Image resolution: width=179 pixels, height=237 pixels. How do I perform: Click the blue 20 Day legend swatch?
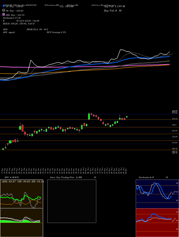[4, 6]
